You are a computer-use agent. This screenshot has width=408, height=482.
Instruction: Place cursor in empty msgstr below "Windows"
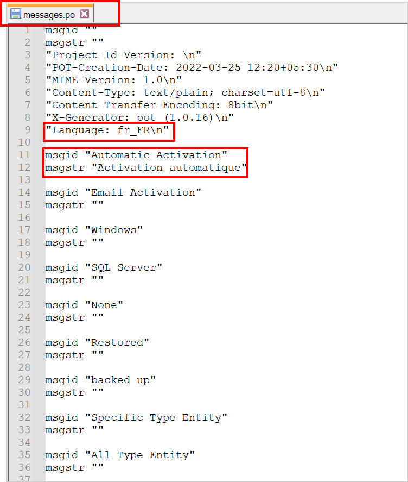[98, 242]
